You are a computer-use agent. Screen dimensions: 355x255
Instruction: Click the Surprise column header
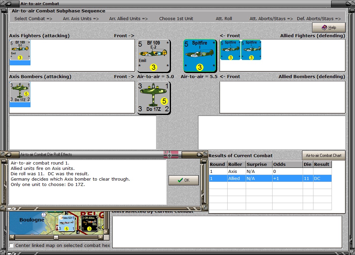click(259, 164)
